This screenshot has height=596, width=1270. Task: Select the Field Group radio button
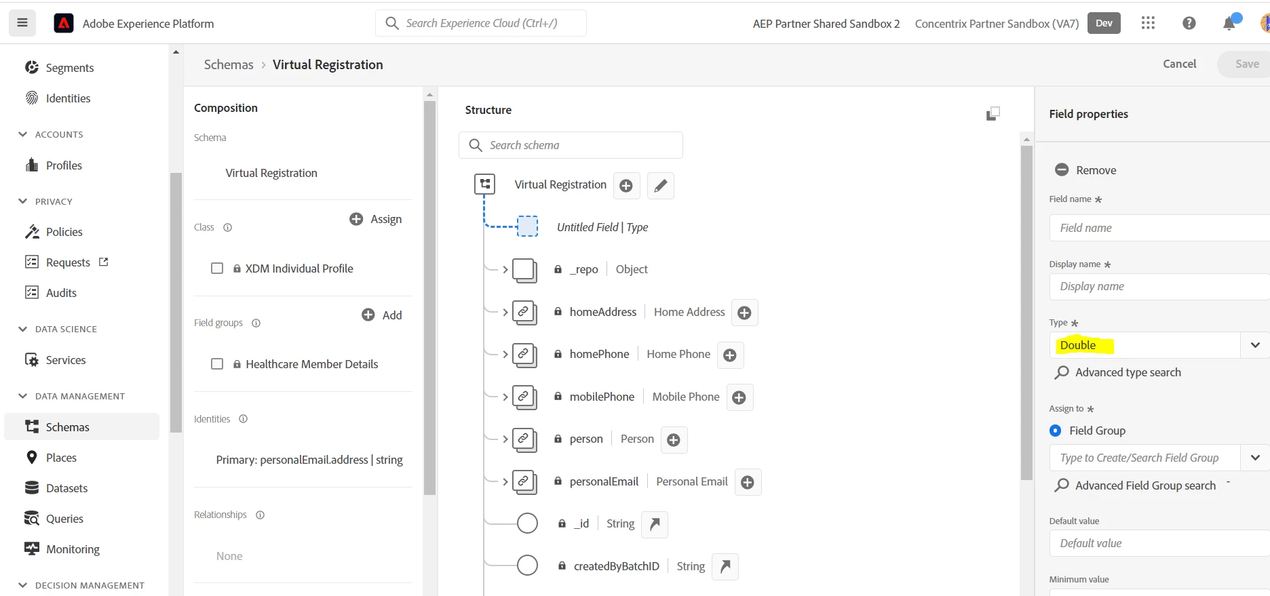(x=1056, y=431)
